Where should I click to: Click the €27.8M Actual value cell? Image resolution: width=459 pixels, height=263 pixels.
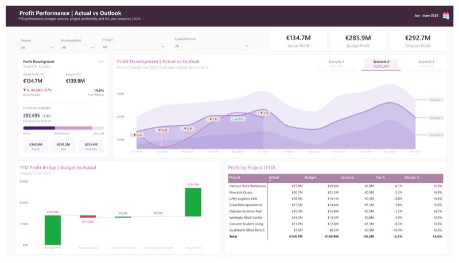[x=297, y=186]
